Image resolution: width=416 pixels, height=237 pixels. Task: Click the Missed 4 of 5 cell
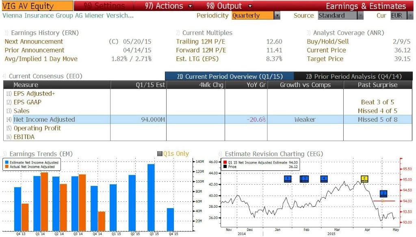[377, 111]
